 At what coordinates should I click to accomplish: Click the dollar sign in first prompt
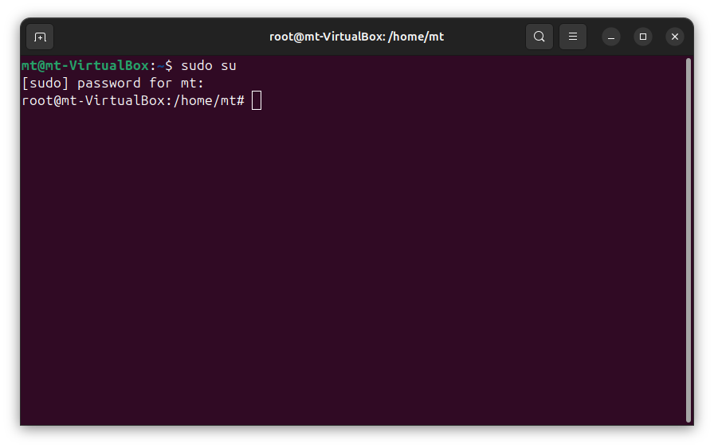(169, 65)
